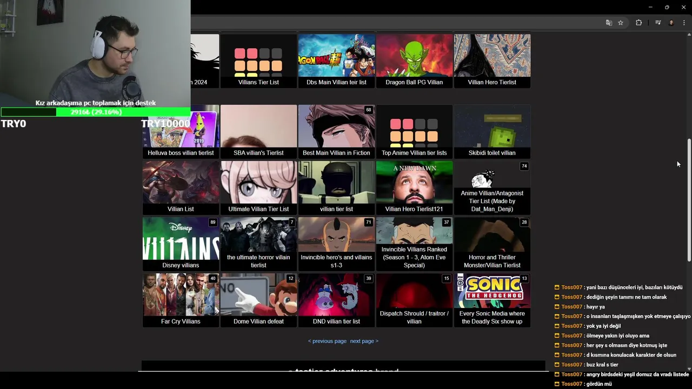The image size is (692, 389).
Task: Open the Ultimate Villian Tier List card
Action: click(258, 188)
